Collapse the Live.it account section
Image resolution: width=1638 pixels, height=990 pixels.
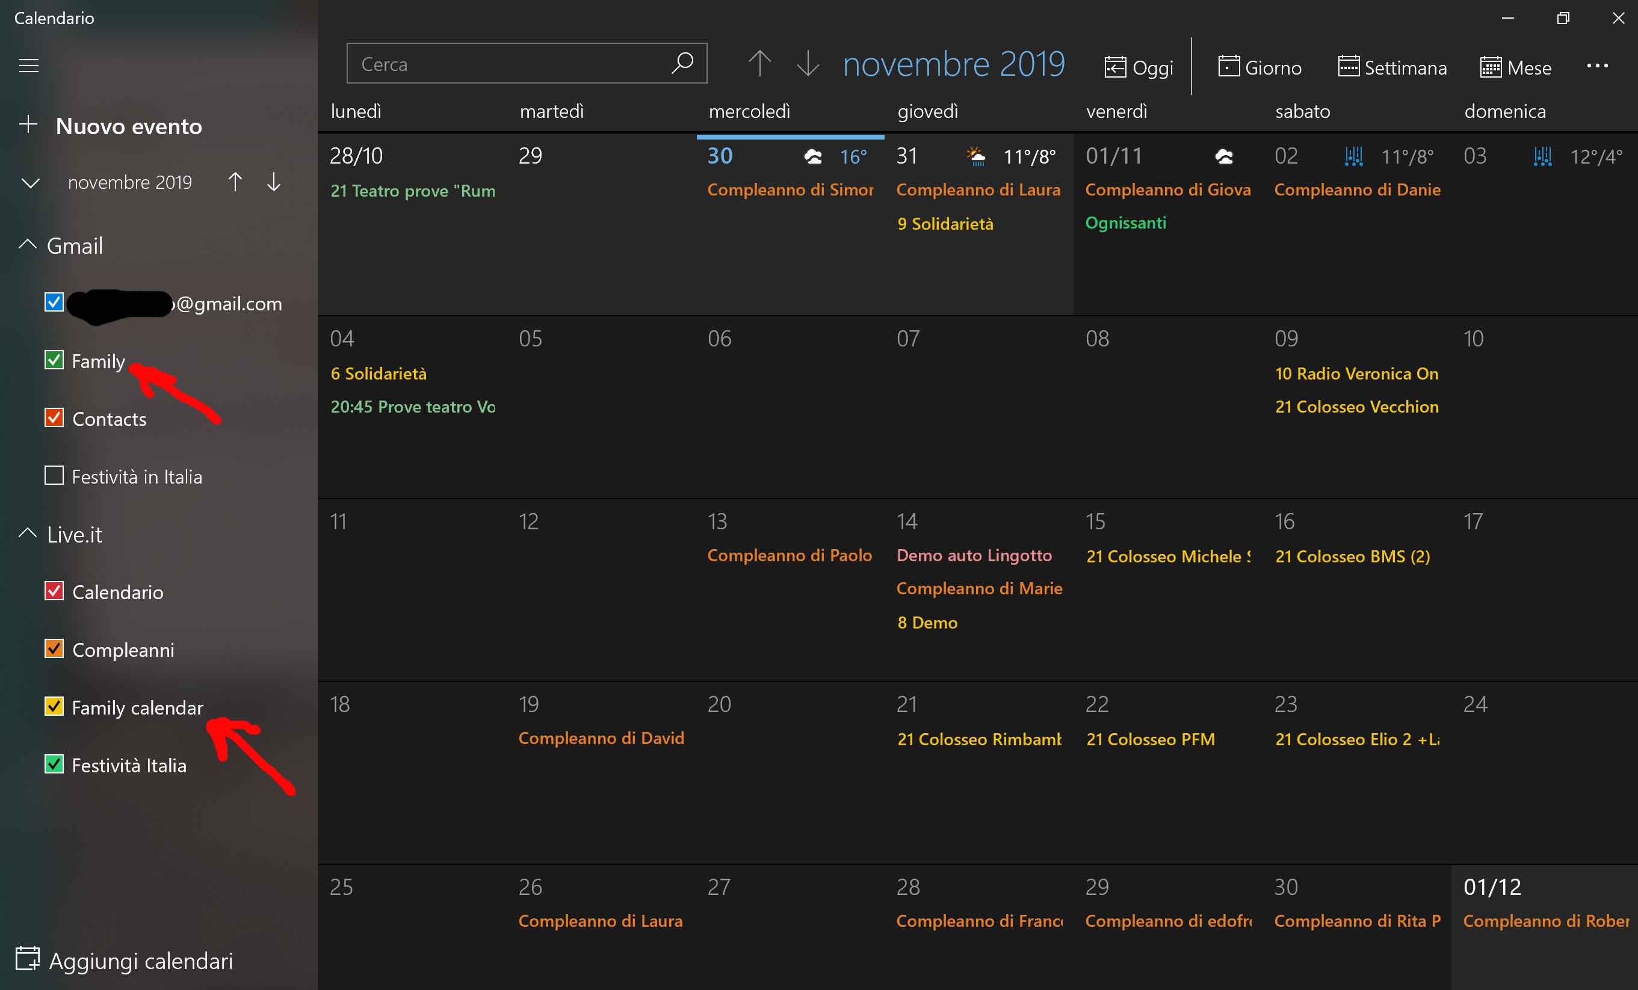point(27,533)
